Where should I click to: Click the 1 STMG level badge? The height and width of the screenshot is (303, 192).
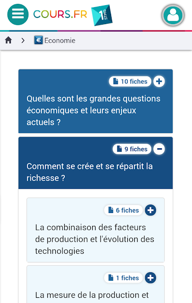coord(102,15)
